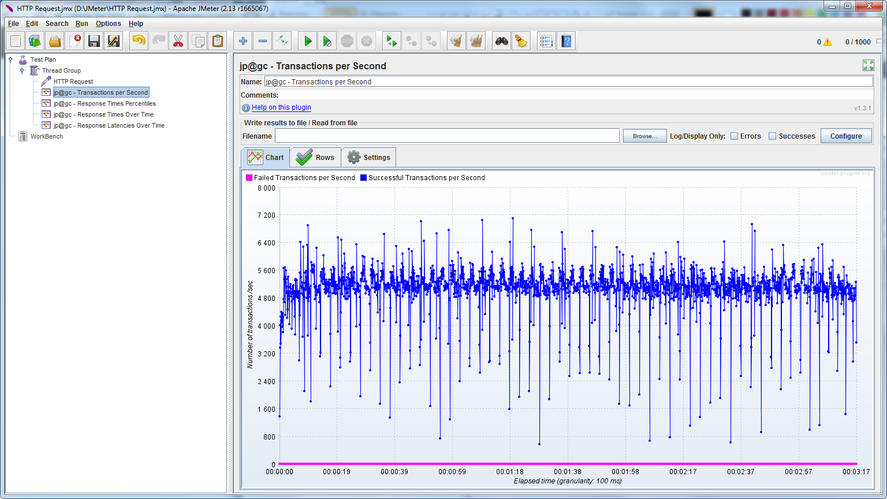This screenshot has height=499, width=887.
Task: Click into the Filename input field
Action: click(447, 136)
